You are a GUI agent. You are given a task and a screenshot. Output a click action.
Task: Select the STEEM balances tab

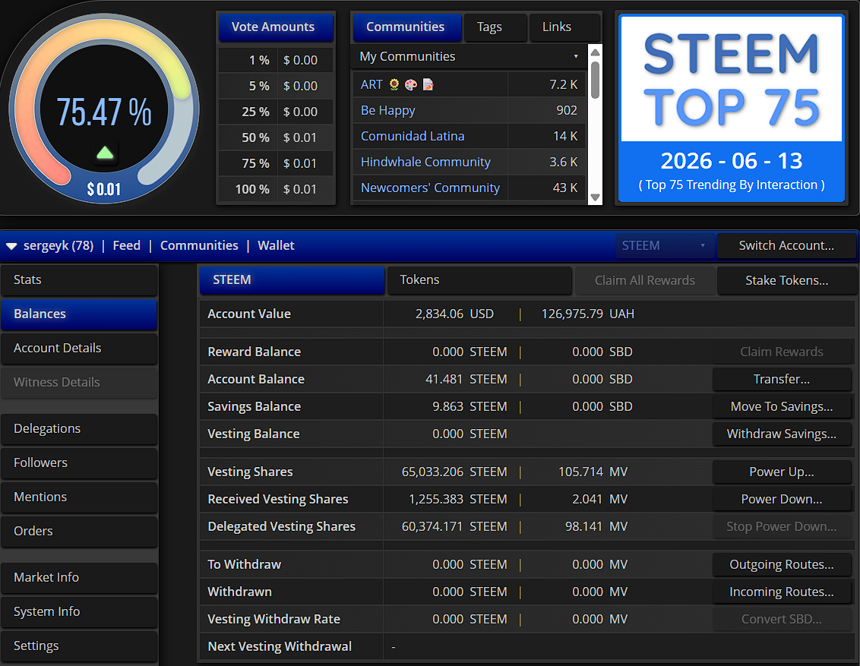point(292,280)
